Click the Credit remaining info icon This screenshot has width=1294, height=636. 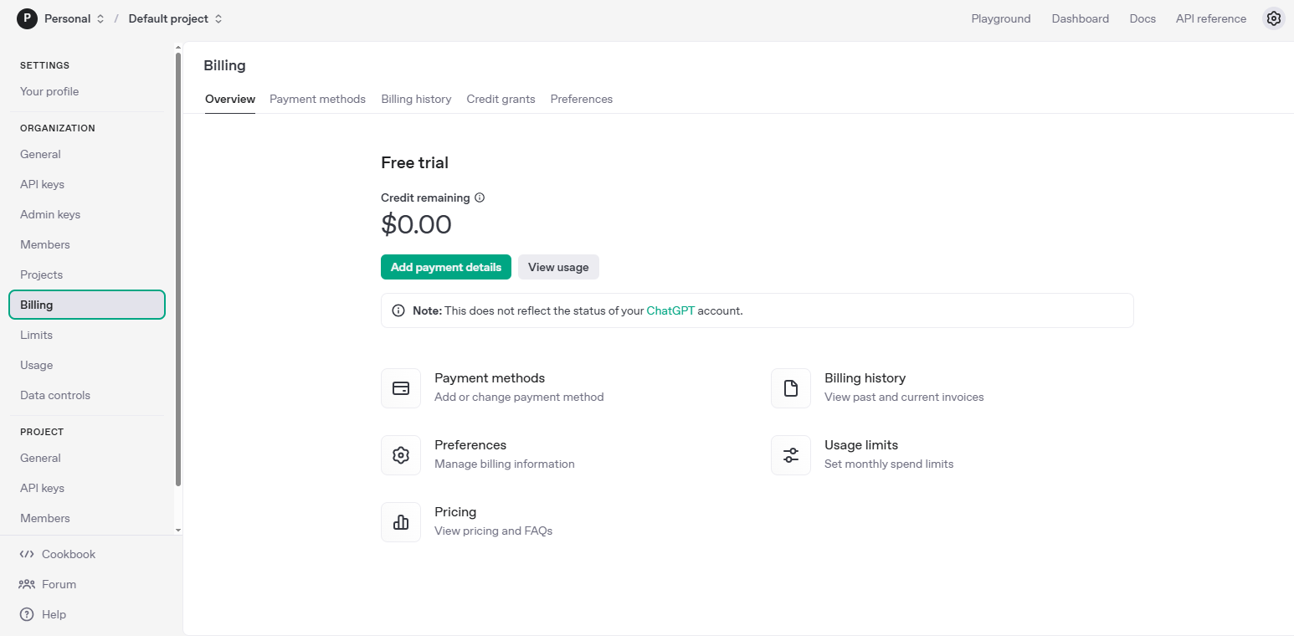(480, 198)
